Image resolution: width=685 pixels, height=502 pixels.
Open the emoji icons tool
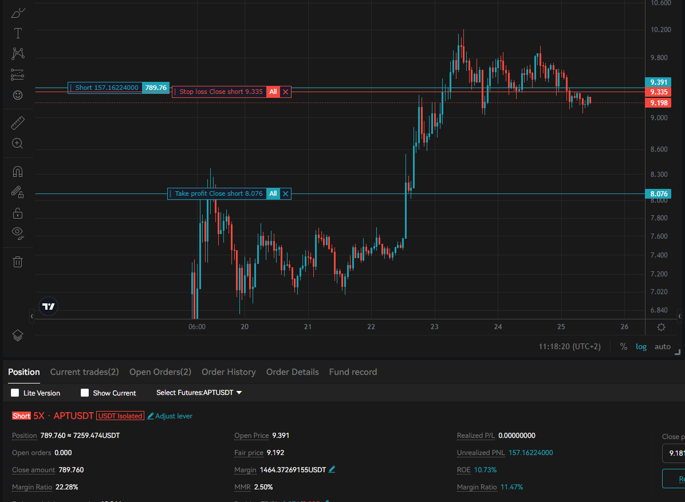coord(18,95)
